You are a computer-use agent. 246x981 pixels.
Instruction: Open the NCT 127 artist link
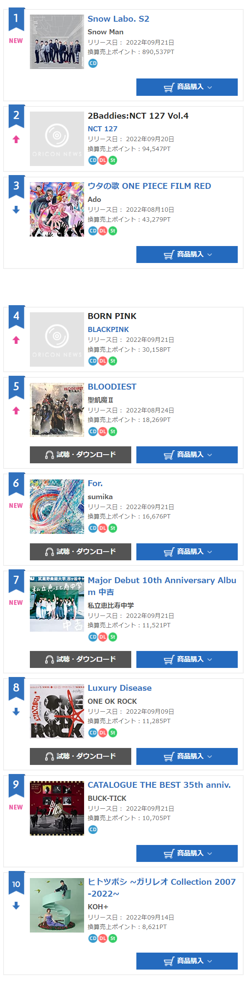[103, 129]
